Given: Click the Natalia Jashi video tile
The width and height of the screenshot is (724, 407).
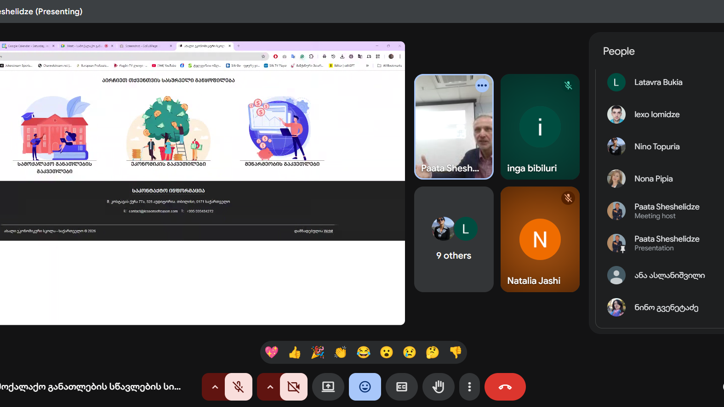Looking at the screenshot, I should (x=540, y=239).
